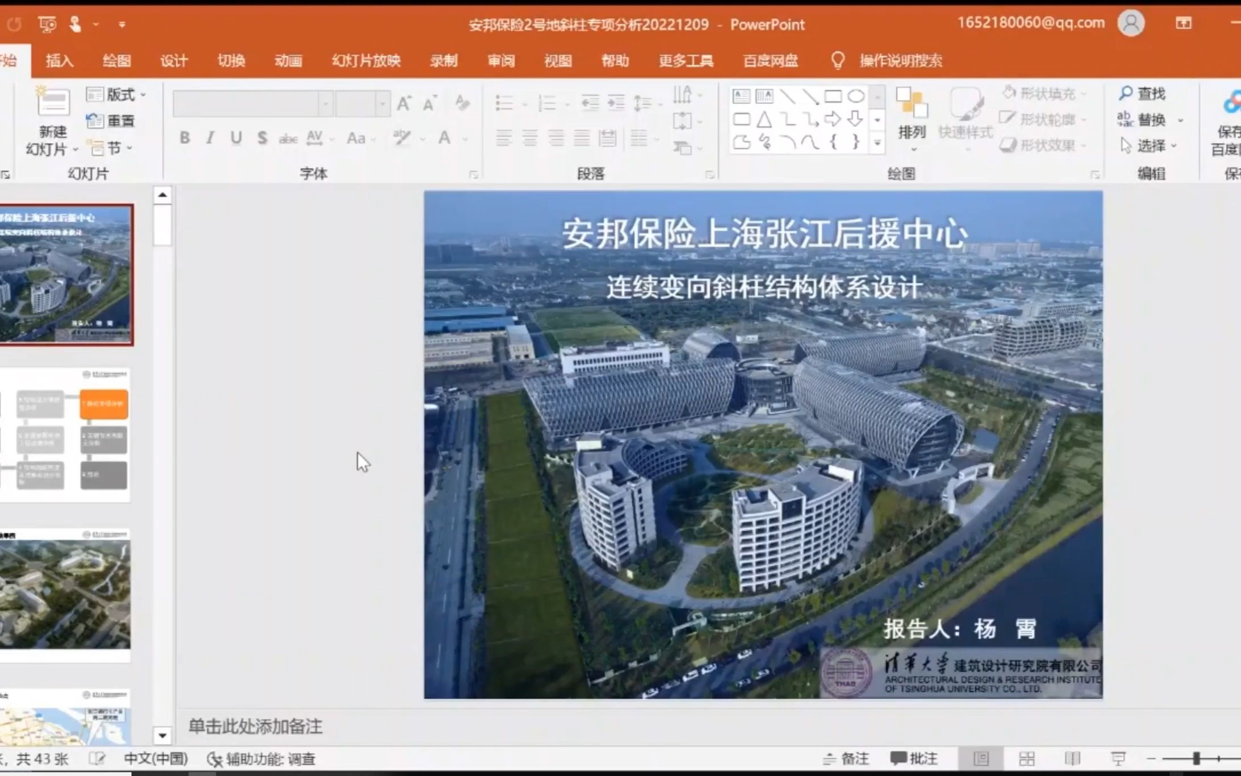Toggle Center alignment for paragraph
This screenshot has width=1241, height=776.
529,138
